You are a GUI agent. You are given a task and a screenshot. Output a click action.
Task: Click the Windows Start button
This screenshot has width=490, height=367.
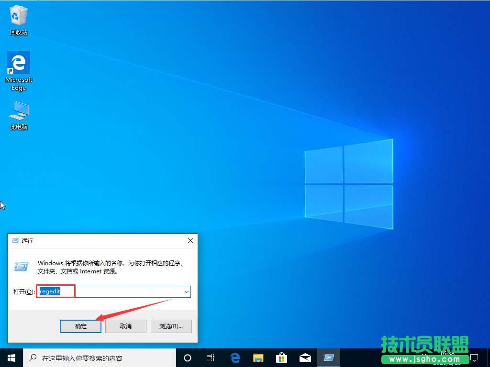[x=11, y=357]
